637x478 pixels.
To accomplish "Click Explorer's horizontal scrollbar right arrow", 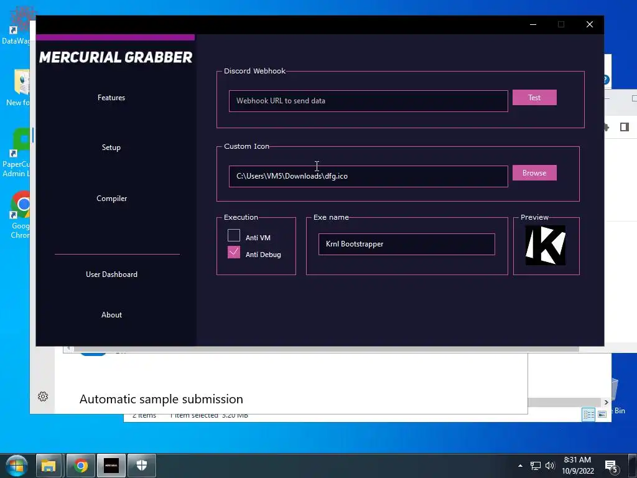I will pyautogui.click(x=606, y=402).
